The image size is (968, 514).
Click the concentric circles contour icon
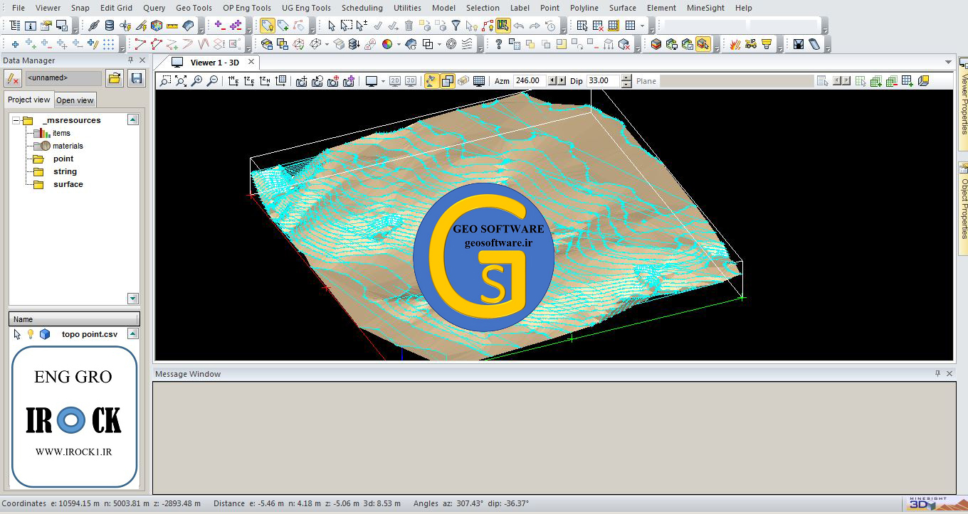click(x=451, y=44)
